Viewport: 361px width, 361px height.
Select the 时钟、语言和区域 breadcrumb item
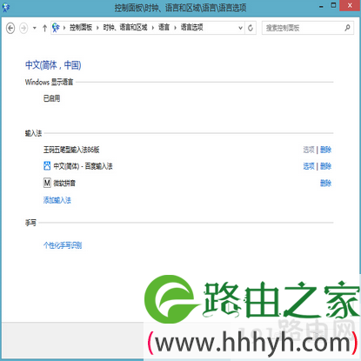click(125, 28)
